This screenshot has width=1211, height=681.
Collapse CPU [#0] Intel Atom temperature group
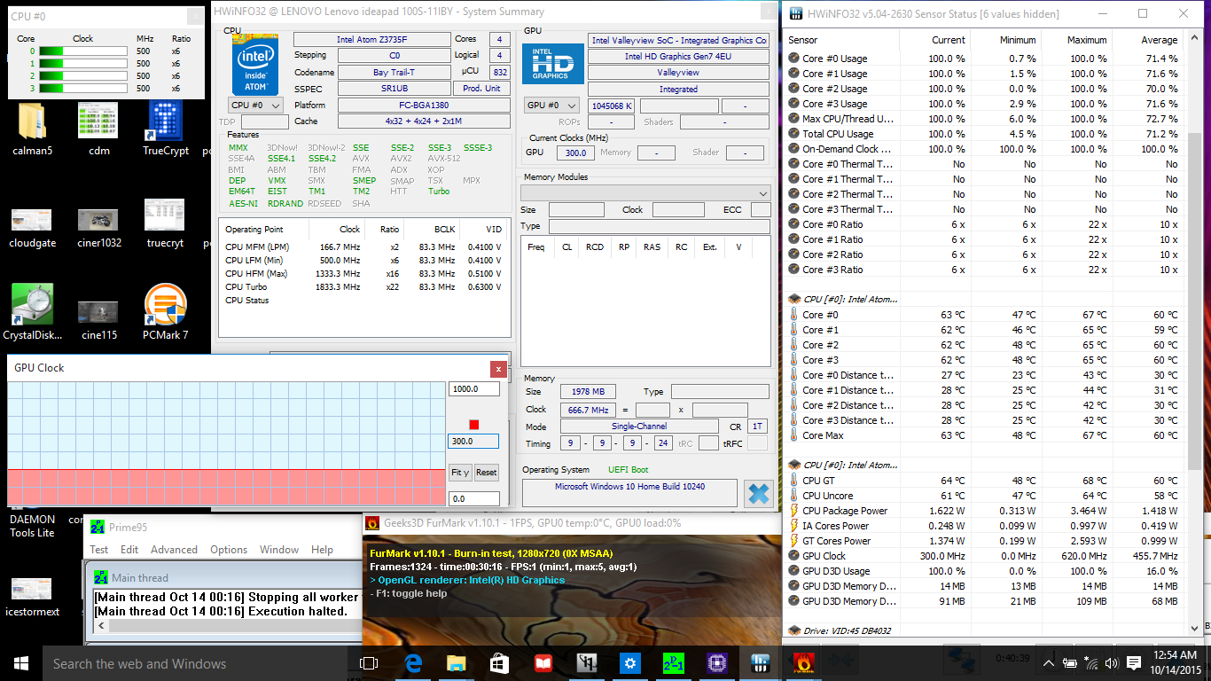[794, 300]
